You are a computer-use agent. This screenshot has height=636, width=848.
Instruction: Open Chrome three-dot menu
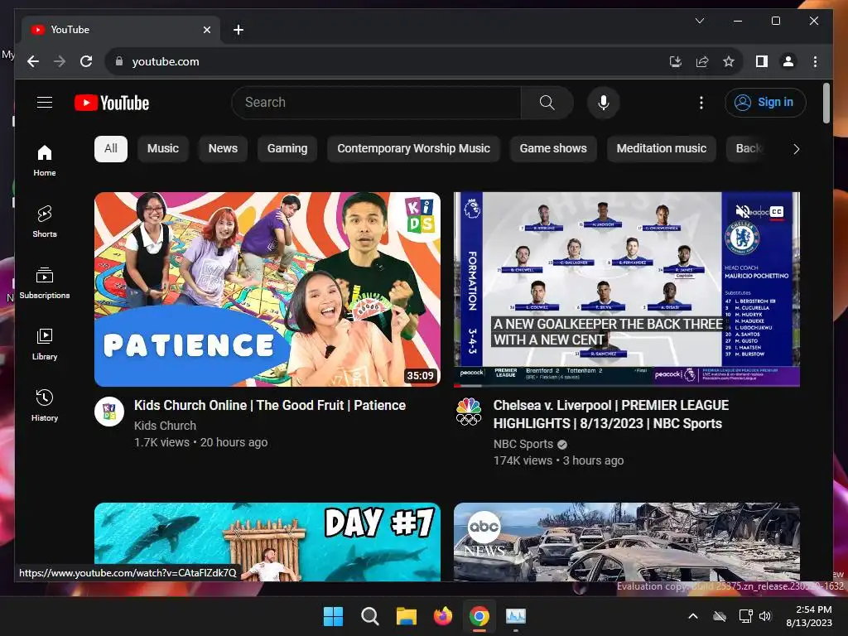tap(815, 61)
